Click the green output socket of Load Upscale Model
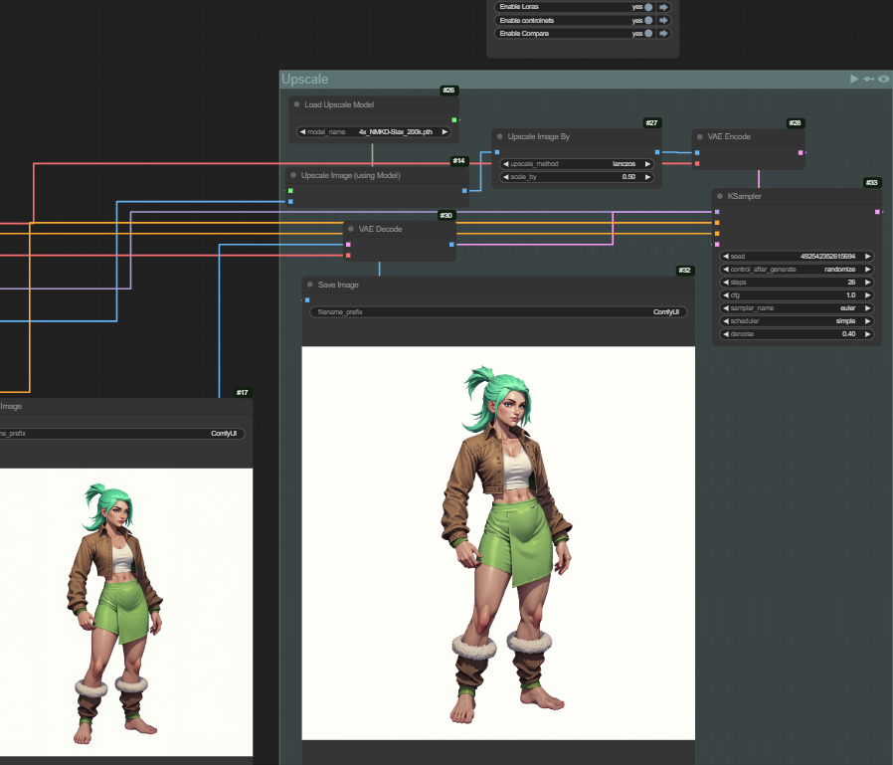This screenshot has height=765, width=893. click(x=453, y=120)
